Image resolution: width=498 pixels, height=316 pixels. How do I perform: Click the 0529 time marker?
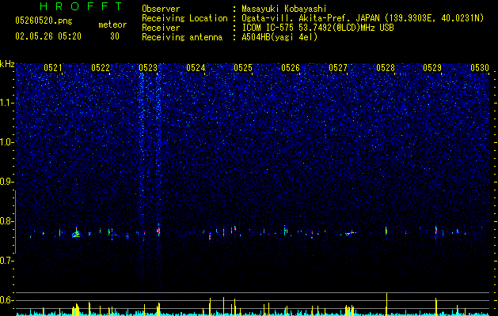click(x=432, y=67)
